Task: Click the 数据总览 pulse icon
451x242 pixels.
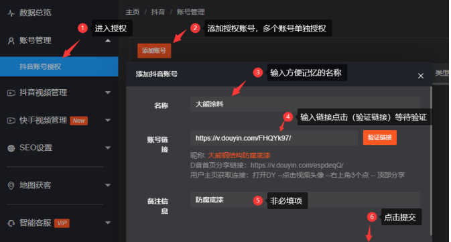Action: tap(11, 13)
